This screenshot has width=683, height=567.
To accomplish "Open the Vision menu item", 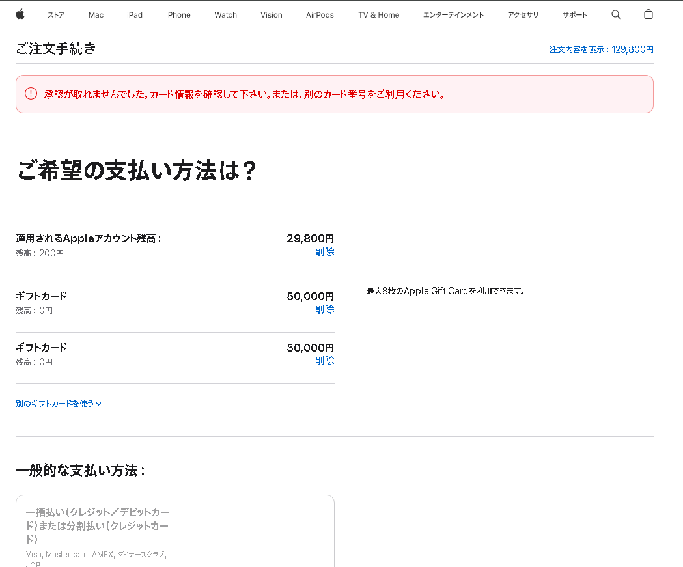I will tap(272, 15).
